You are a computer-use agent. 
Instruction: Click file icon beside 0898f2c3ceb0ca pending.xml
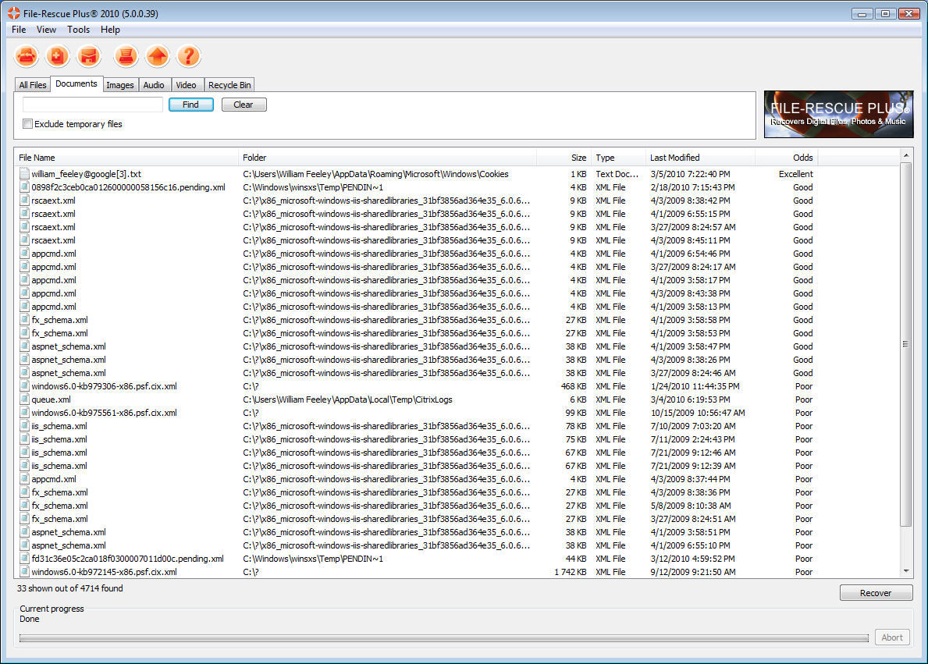(x=24, y=187)
